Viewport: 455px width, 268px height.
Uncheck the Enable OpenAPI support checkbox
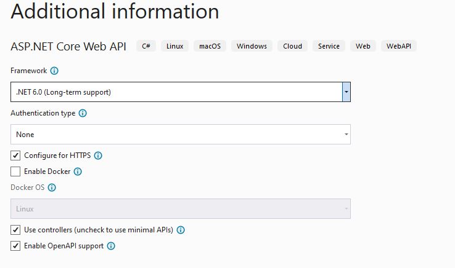point(15,246)
